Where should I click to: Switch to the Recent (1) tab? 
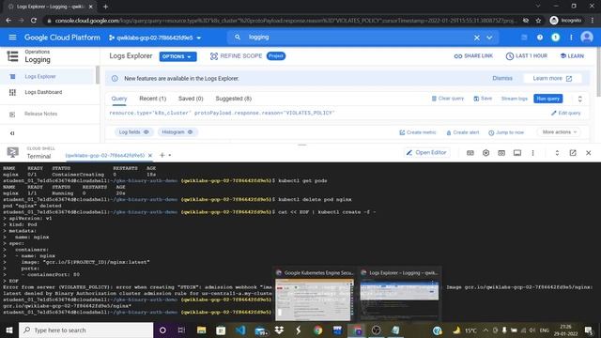(152, 99)
